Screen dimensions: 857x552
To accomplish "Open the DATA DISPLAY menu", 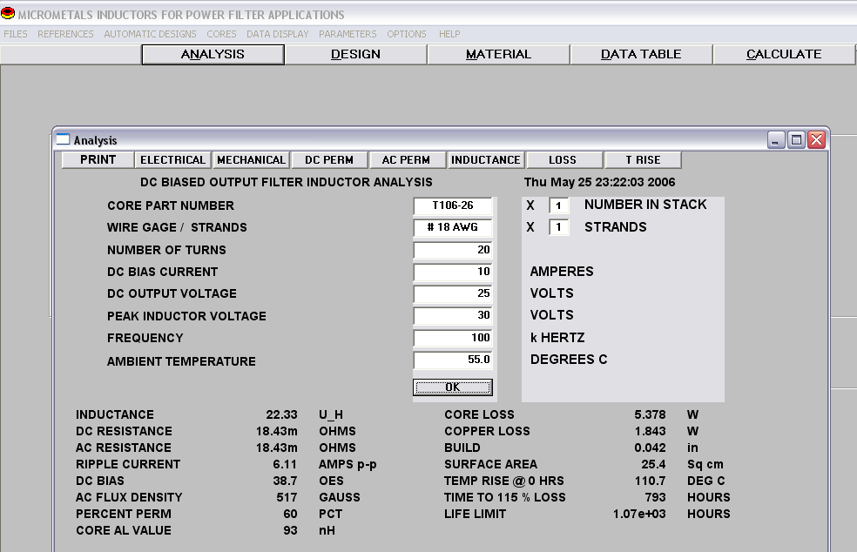I will [x=278, y=34].
